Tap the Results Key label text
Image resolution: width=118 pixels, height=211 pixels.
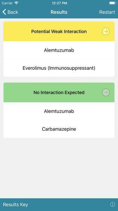(x=15, y=205)
